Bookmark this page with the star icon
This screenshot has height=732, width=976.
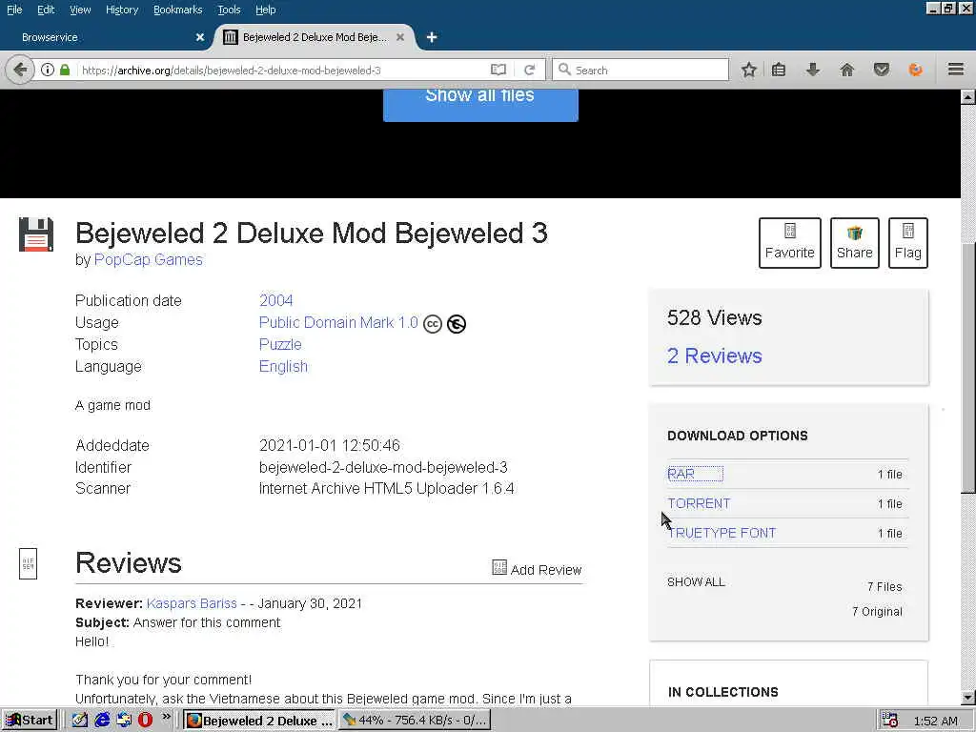point(749,70)
